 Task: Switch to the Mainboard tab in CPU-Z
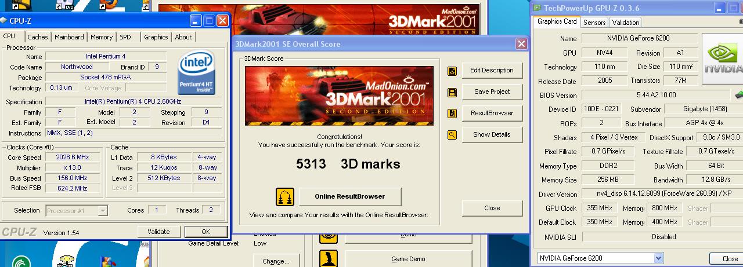click(x=69, y=37)
